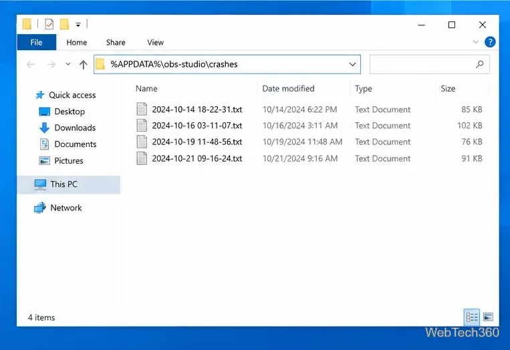Click the Quick access star icon
Viewport: 510px width, 350px height.
click(x=40, y=95)
